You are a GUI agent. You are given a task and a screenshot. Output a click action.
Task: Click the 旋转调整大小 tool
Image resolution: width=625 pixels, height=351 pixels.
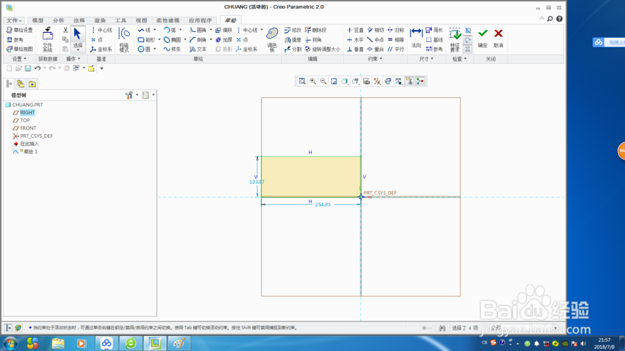(x=323, y=49)
